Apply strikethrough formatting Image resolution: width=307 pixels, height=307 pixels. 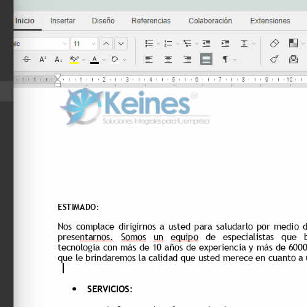coord(26,60)
